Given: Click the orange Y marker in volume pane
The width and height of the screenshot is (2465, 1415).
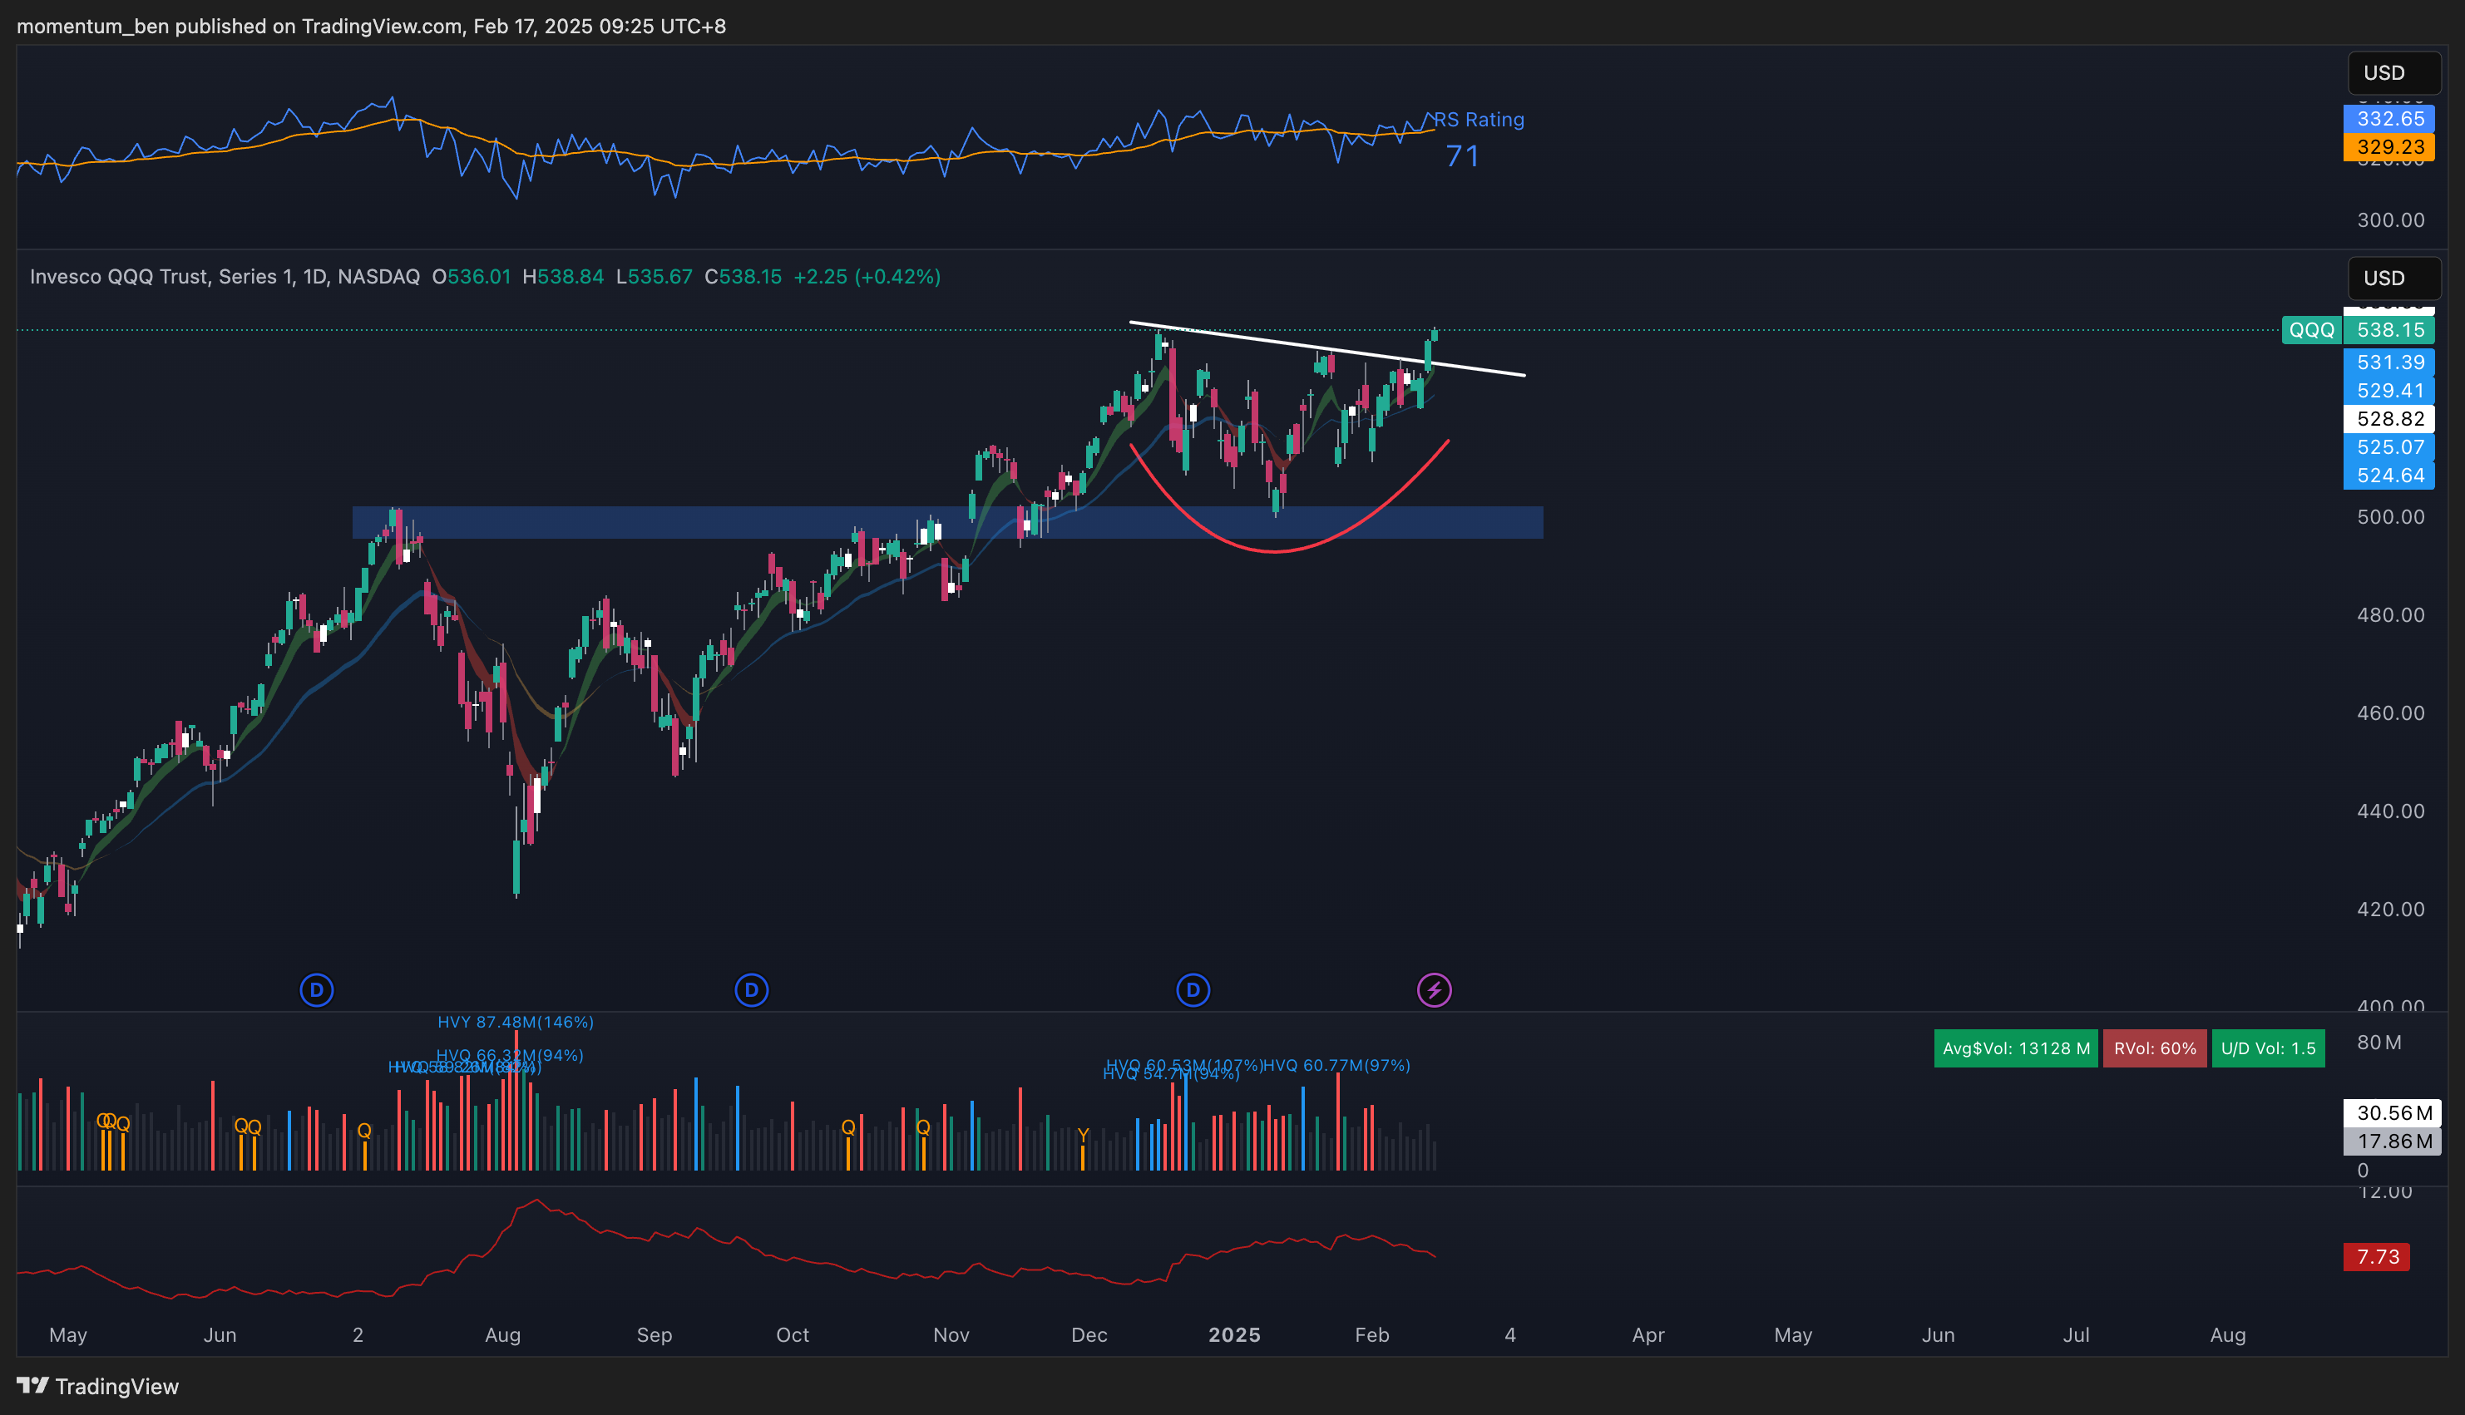Looking at the screenshot, I should coord(1083,1135).
